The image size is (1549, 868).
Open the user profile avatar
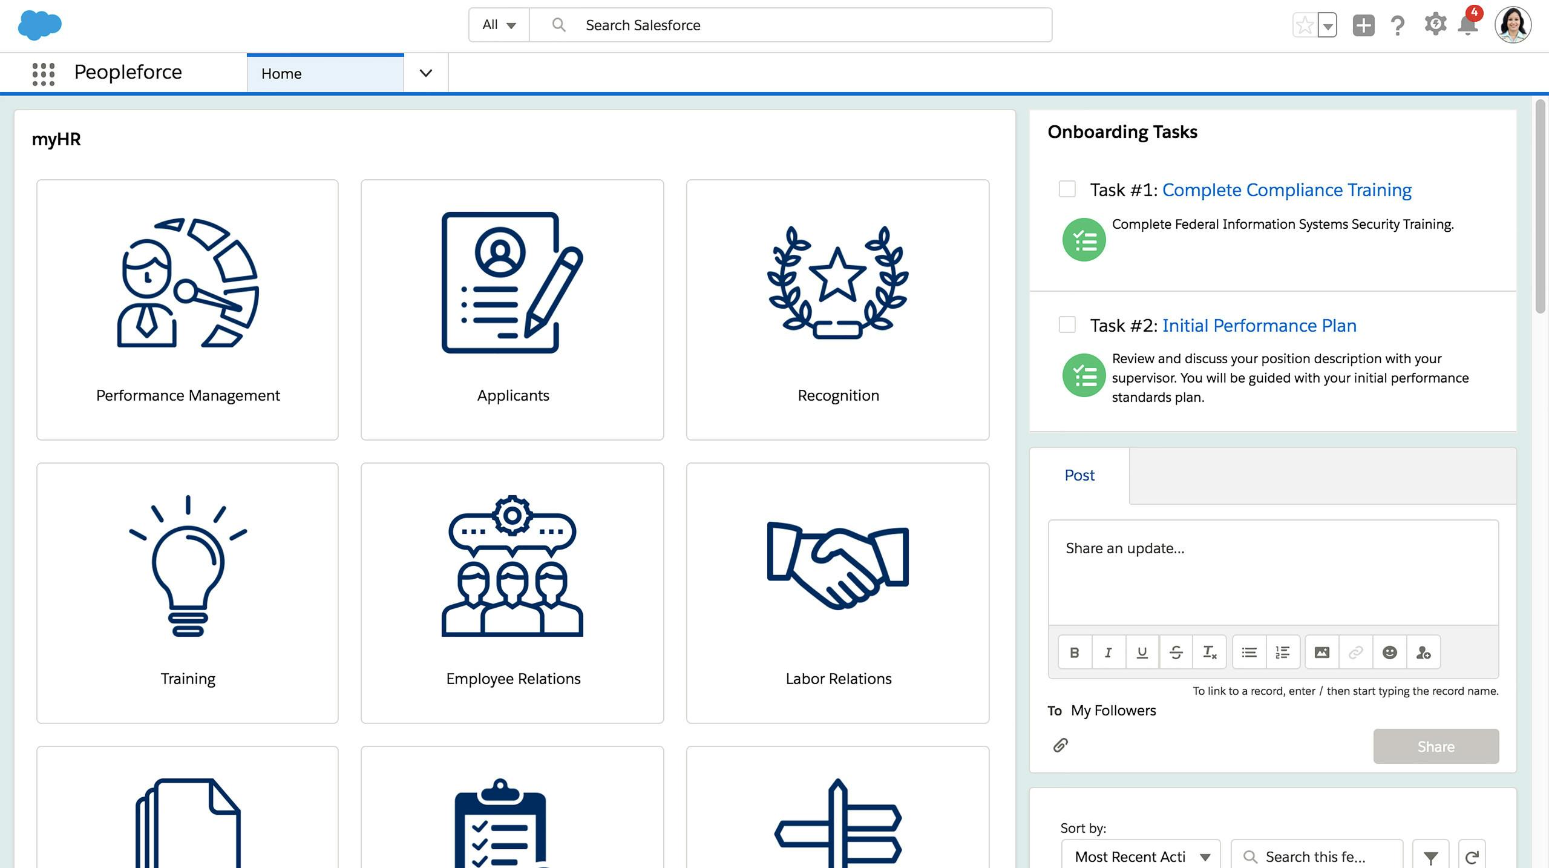(x=1513, y=25)
